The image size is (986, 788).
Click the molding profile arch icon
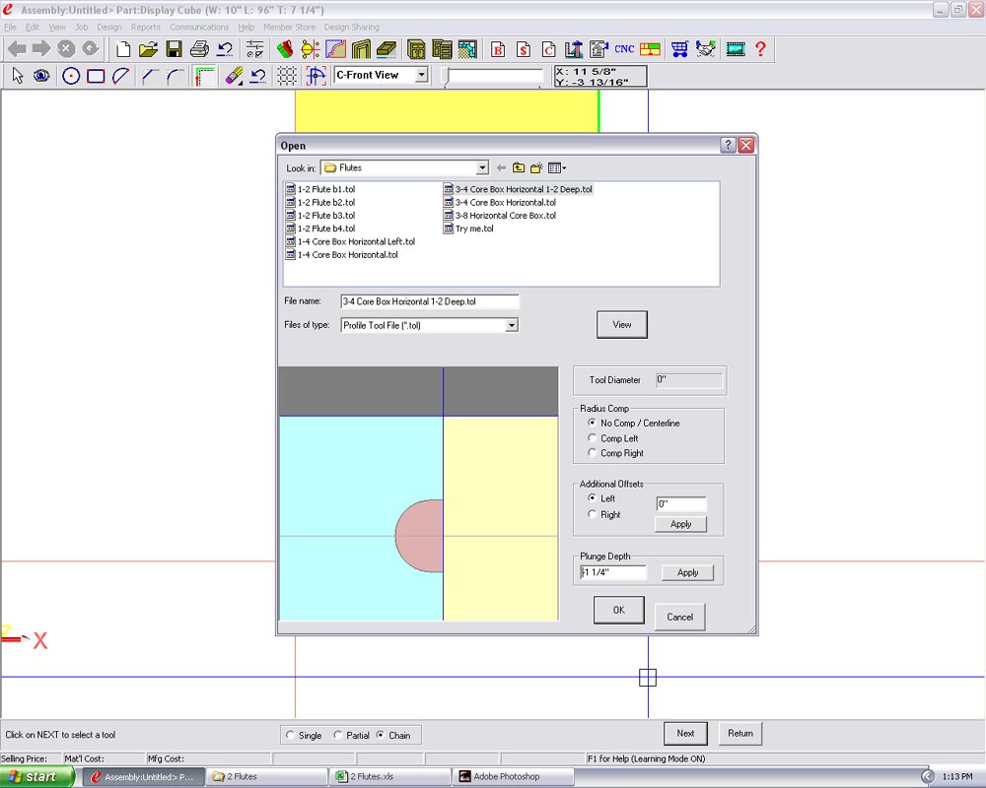pos(361,49)
